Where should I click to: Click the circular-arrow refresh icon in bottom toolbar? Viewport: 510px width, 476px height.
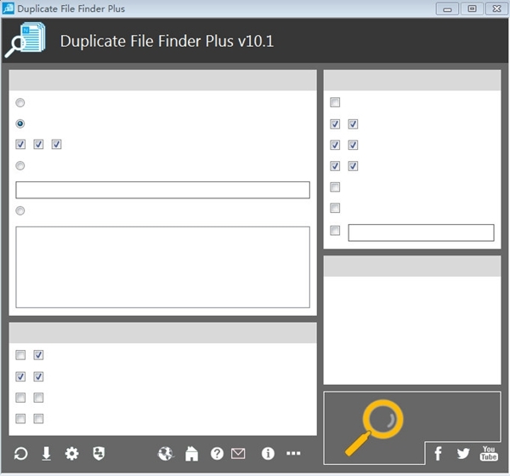pos(20,454)
